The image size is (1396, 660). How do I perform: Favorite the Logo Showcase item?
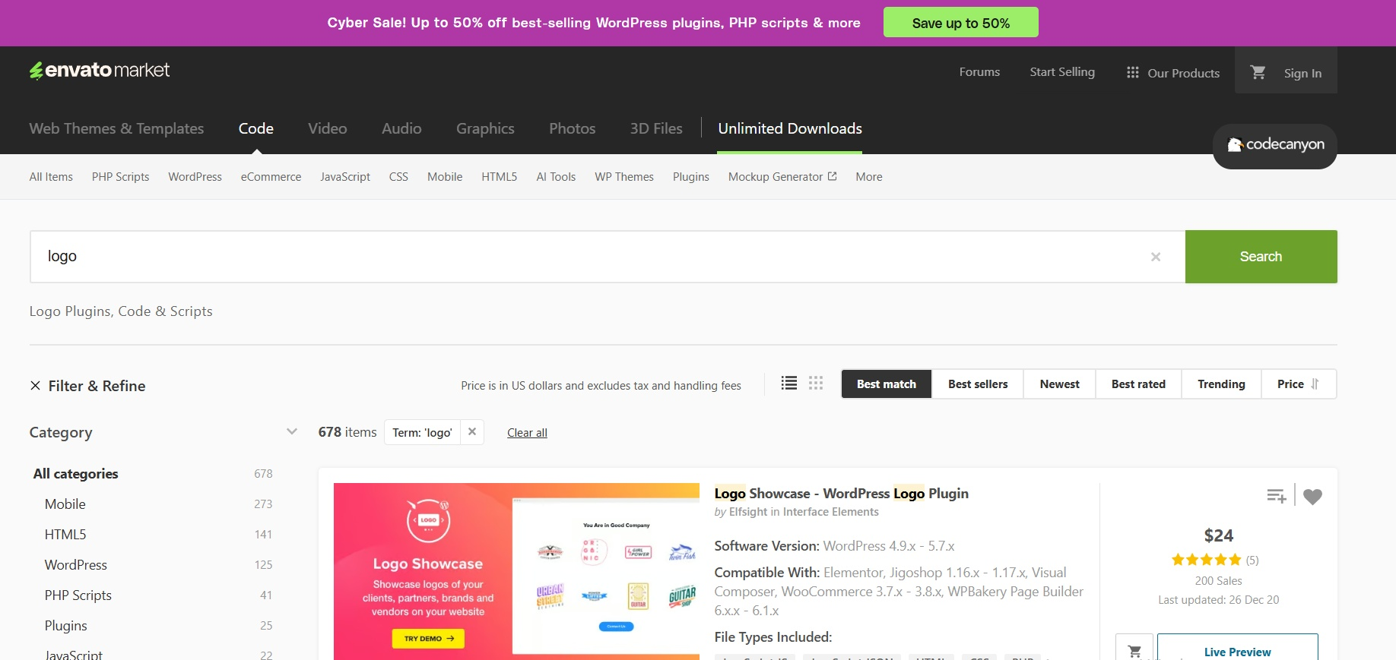[1312, 496]
